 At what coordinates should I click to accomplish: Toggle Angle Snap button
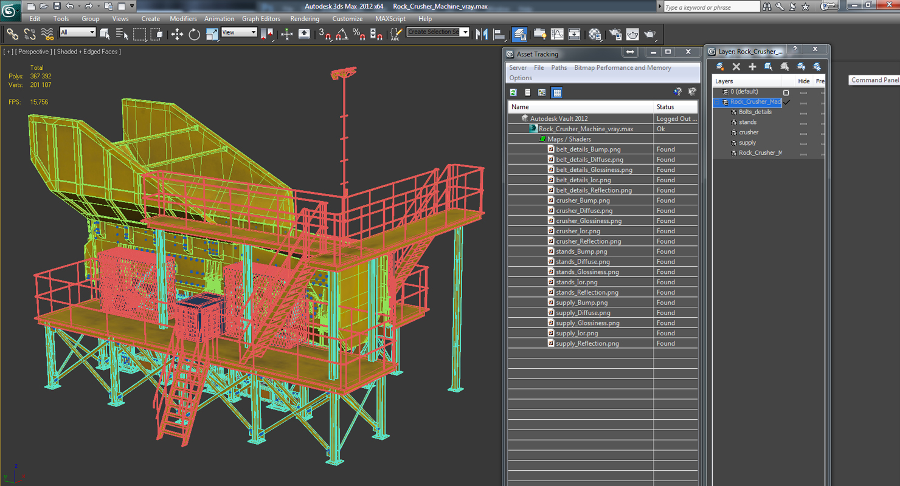click(x=342, y=34)
